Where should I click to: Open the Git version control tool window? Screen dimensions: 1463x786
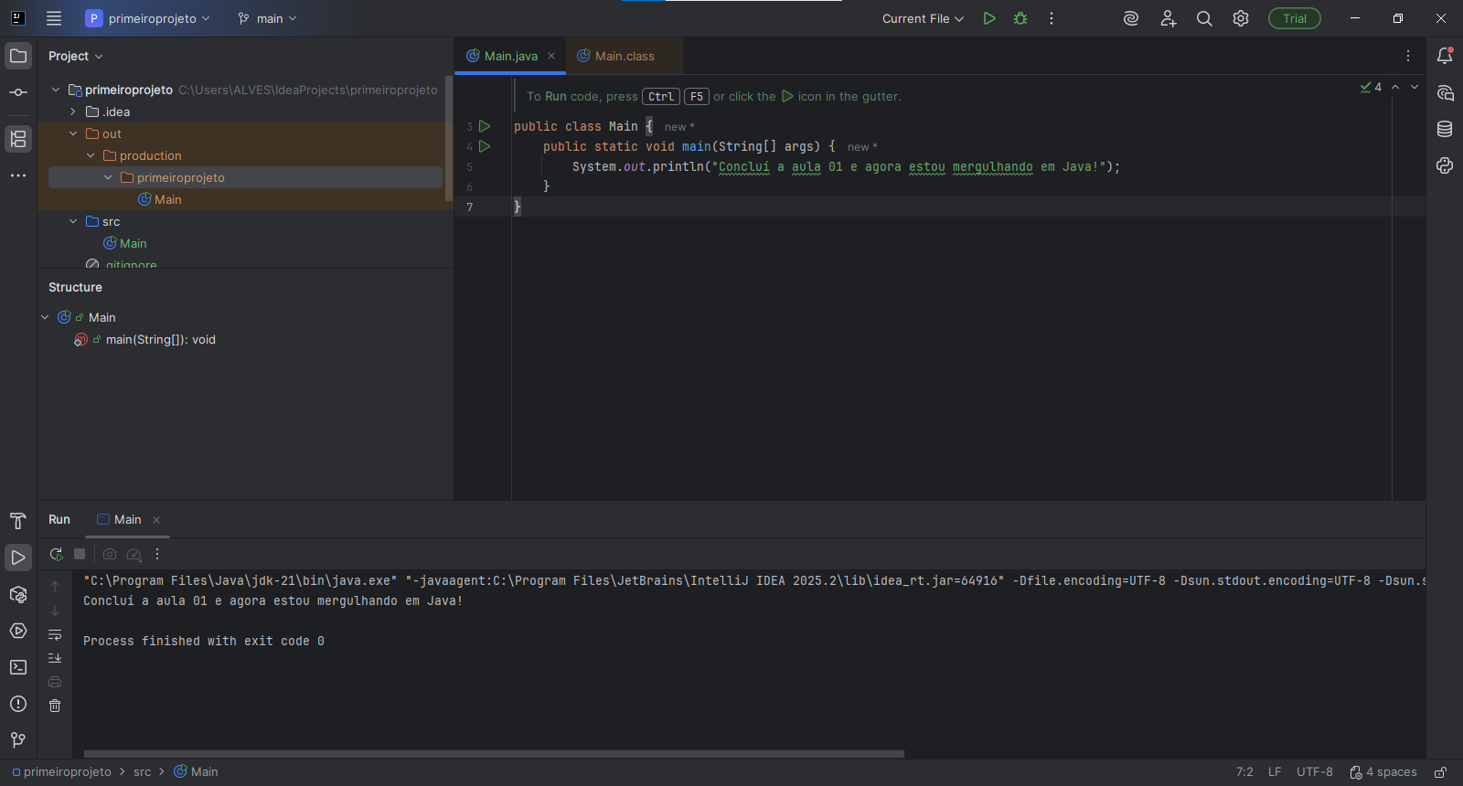(18, 740)
